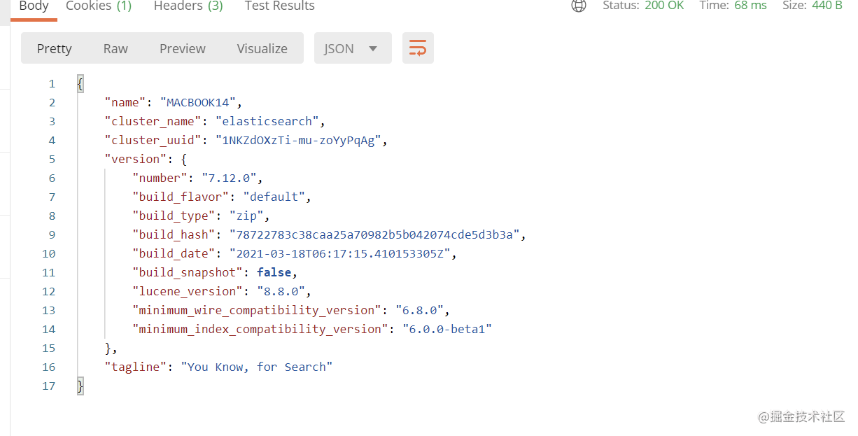The height and width of the screenshot is (436, 858).
Task: Click the build_date value "2021-03-18T06:17:15.410153305Z"
Action: point(339,253)
